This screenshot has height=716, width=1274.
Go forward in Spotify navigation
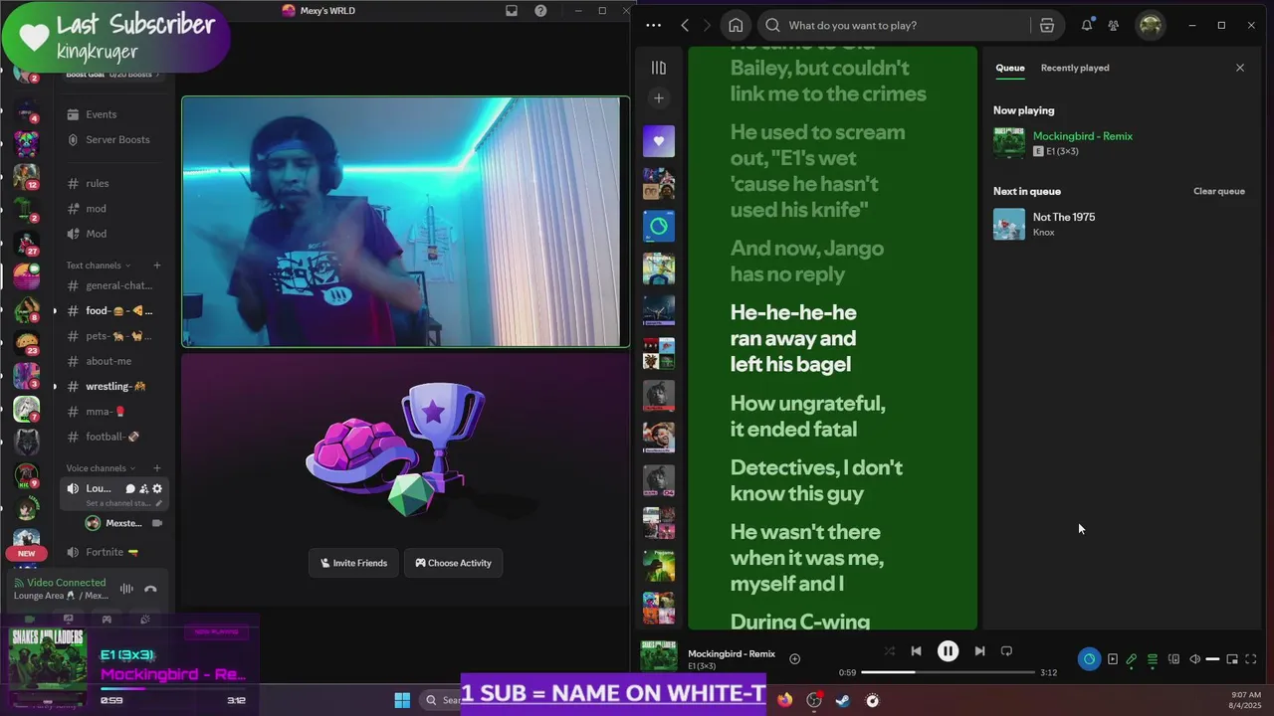707,25
